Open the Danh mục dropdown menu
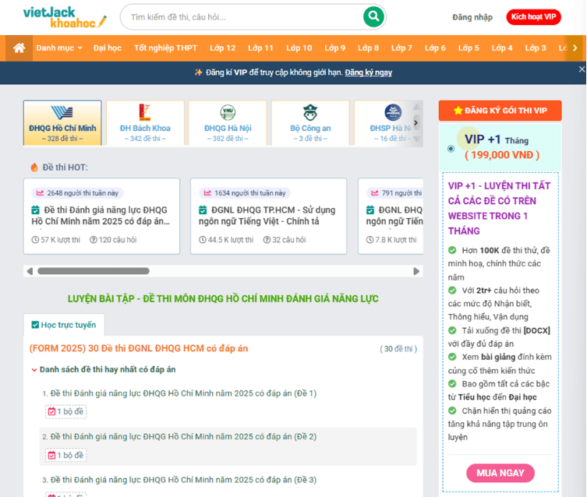 point(59,48)
